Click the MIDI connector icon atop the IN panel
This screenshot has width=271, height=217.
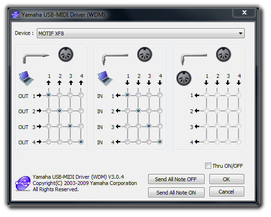145,54
